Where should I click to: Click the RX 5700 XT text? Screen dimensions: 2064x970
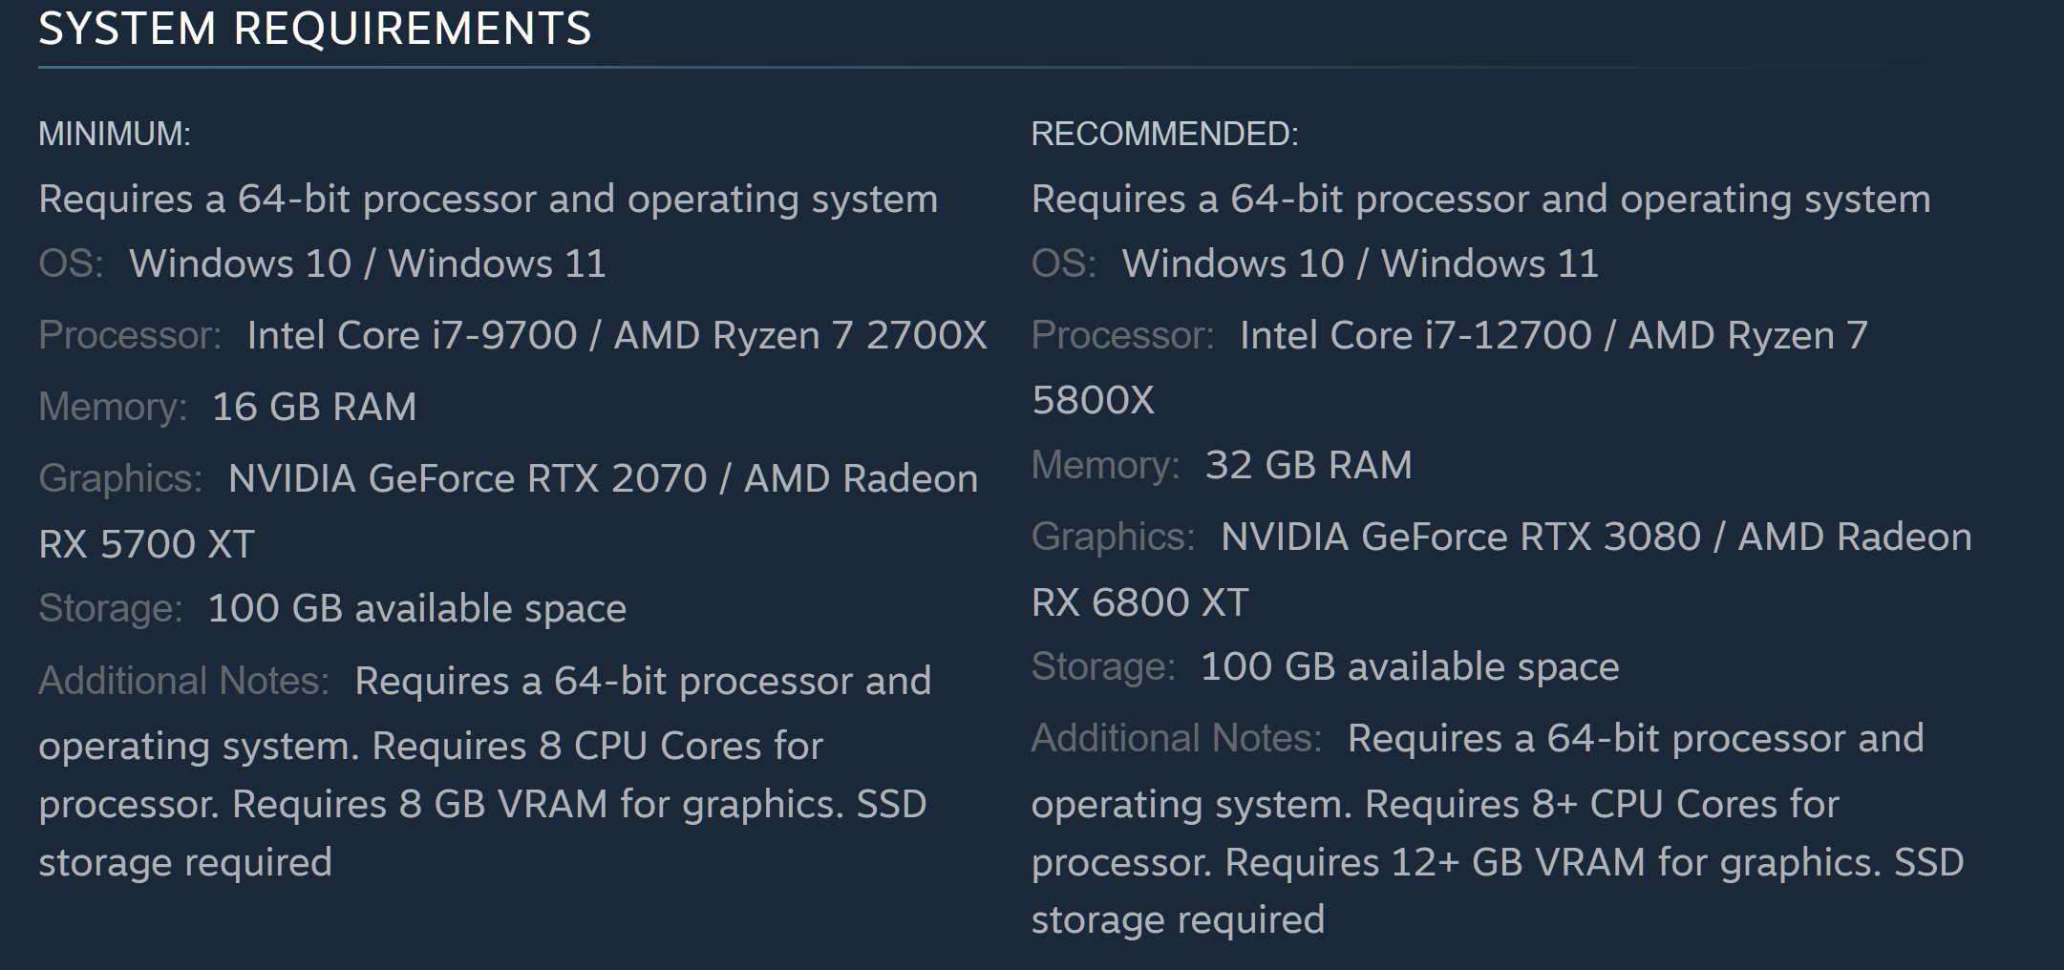(146, 544)
